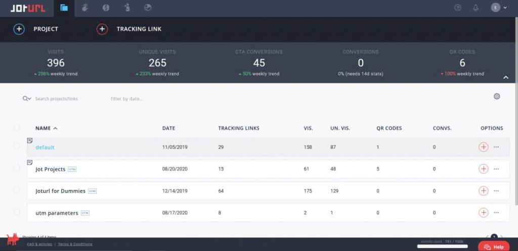Sort by DATE column header
518x251 pixels.
click(x=168, y=128)
